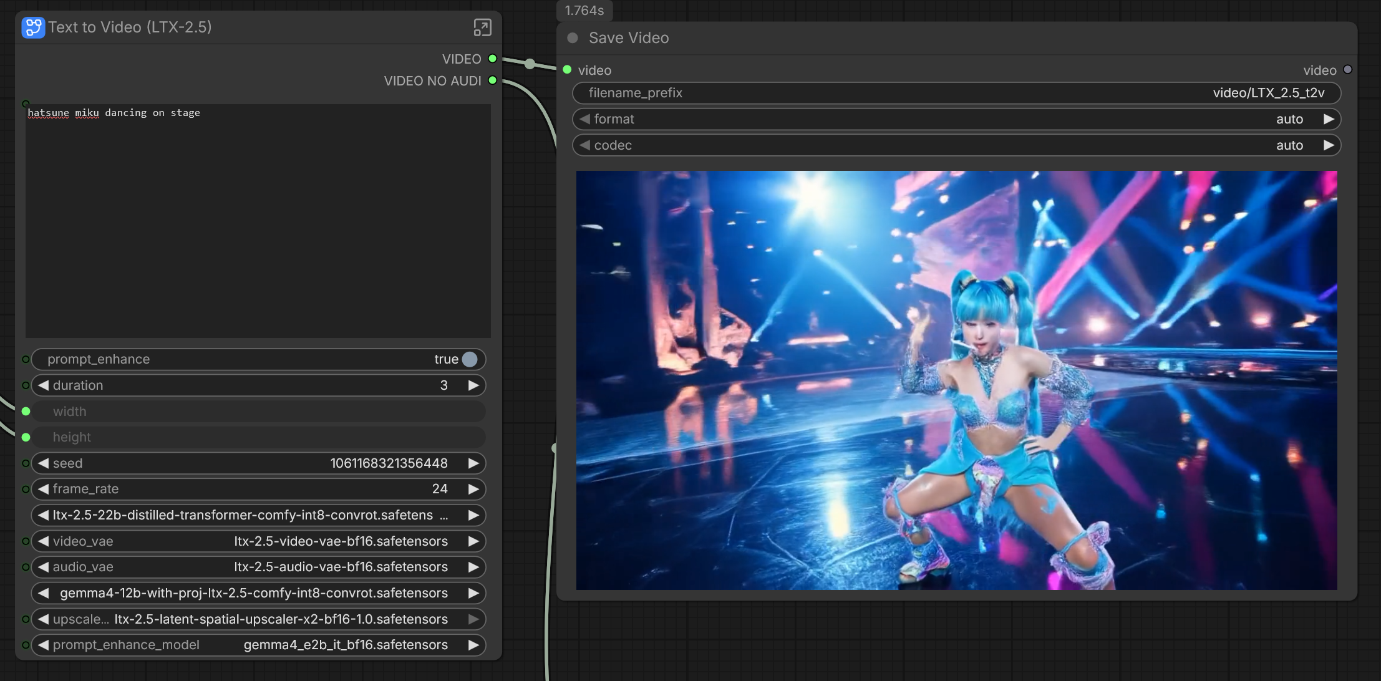Open the subgraph with the expand icon
1381x681 pixels.
tap(482, 27)
